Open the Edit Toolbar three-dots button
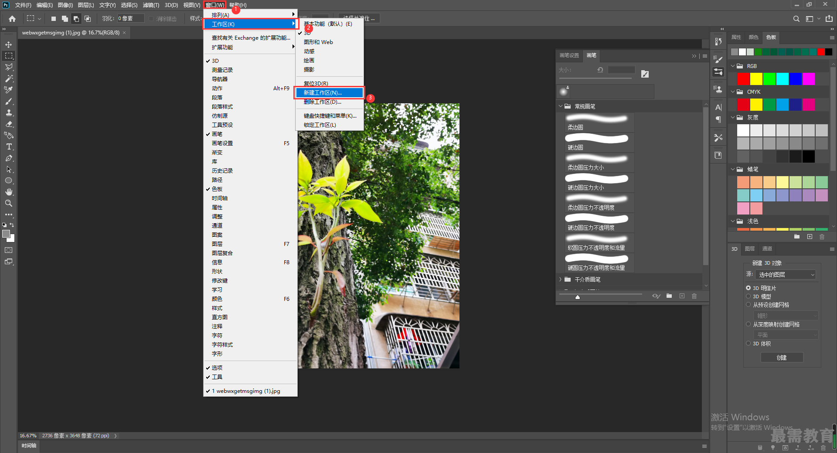This screenshot has height=453, width=837. pyautogui.click(x=9, y=215)
